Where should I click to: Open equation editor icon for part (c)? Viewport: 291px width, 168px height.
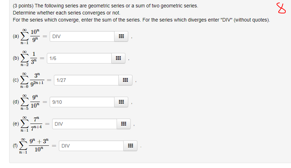125,80
